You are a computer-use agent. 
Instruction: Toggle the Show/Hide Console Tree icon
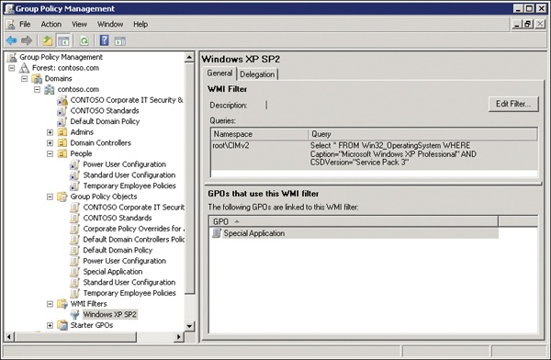pyautogui.click(x=63, y=40)
